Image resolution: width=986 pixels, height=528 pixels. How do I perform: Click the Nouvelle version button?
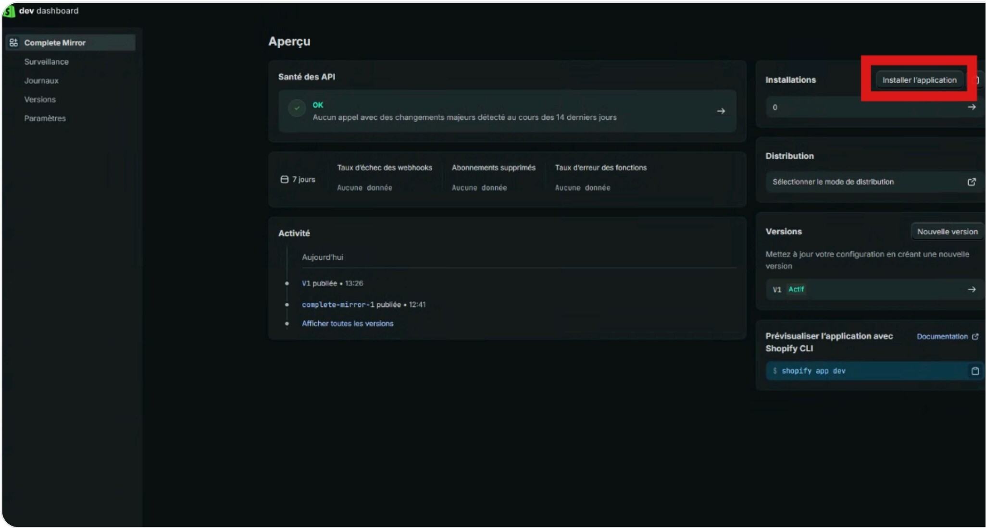[x=947, y=232]
